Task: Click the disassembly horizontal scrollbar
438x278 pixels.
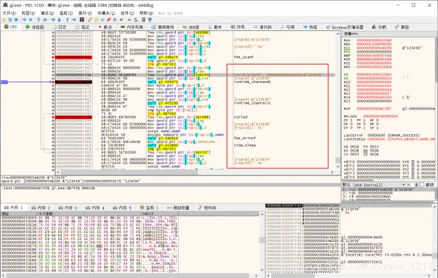Action: [x=195, y=172]
